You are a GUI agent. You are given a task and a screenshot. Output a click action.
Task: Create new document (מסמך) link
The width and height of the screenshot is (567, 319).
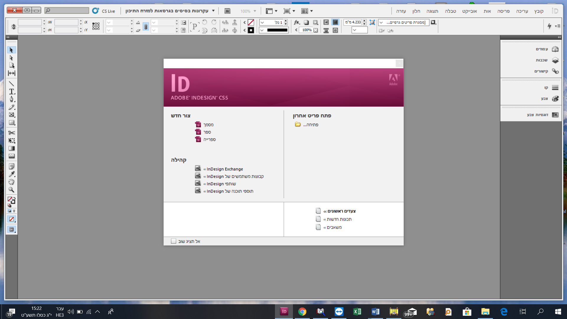point(208,125)
